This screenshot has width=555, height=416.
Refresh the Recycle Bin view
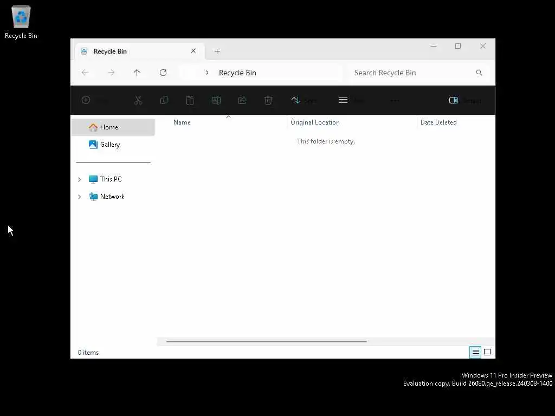[163, 73]
